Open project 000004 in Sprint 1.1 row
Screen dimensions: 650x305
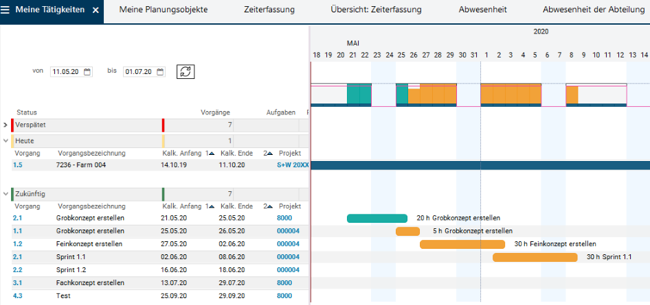coord(288,257)
